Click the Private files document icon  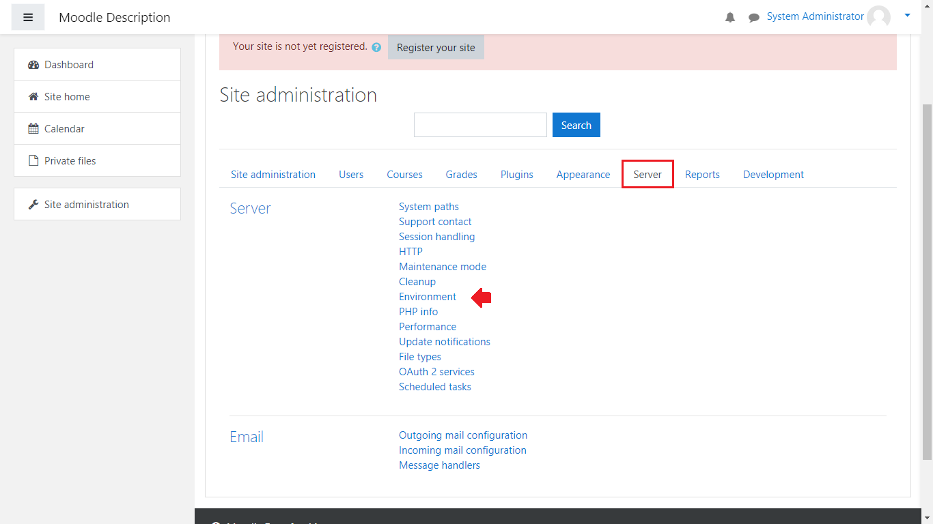[33, 161]
